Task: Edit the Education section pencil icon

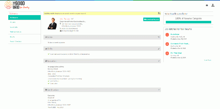Action: click(159, 61)
